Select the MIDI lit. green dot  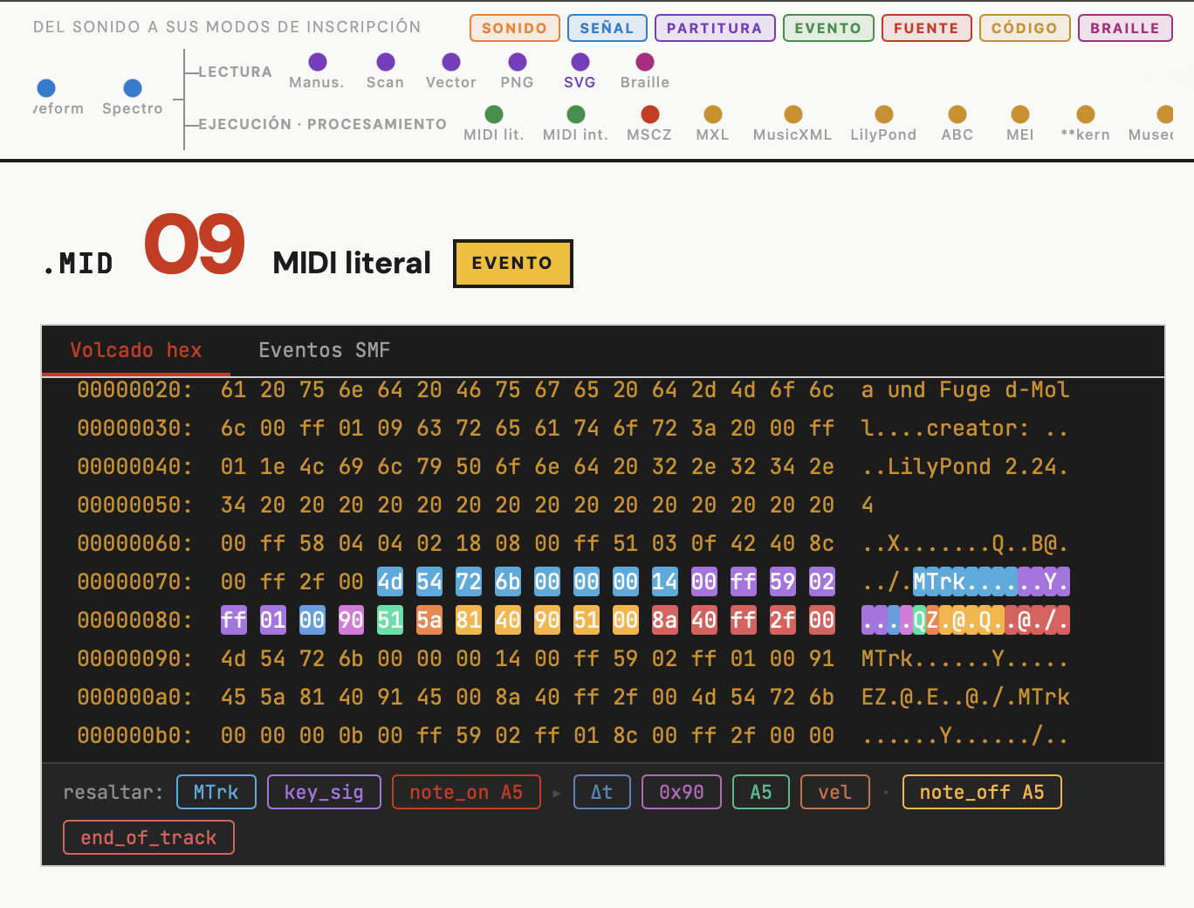[x=494, y=114]
